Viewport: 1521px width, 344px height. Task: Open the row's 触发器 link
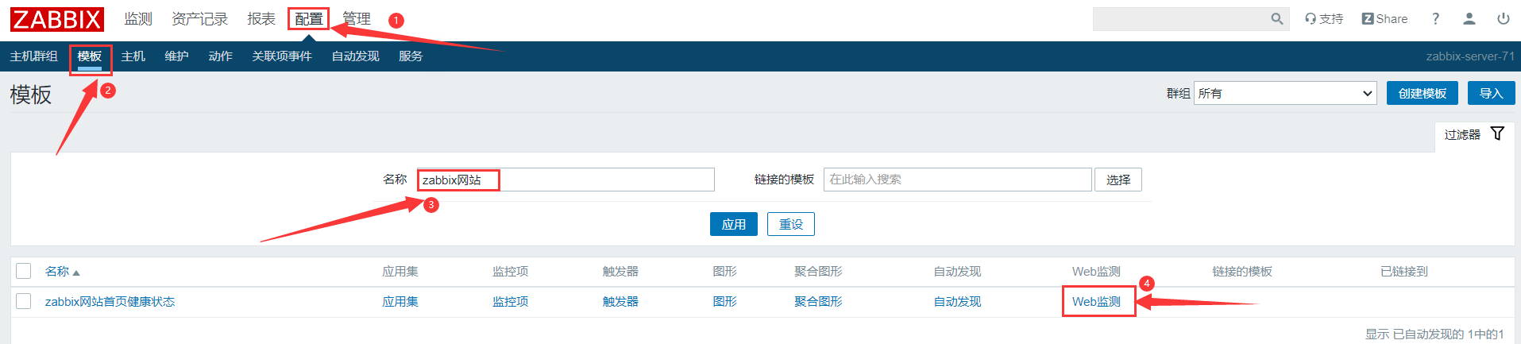pyautogui.click(x=620, y=302)
